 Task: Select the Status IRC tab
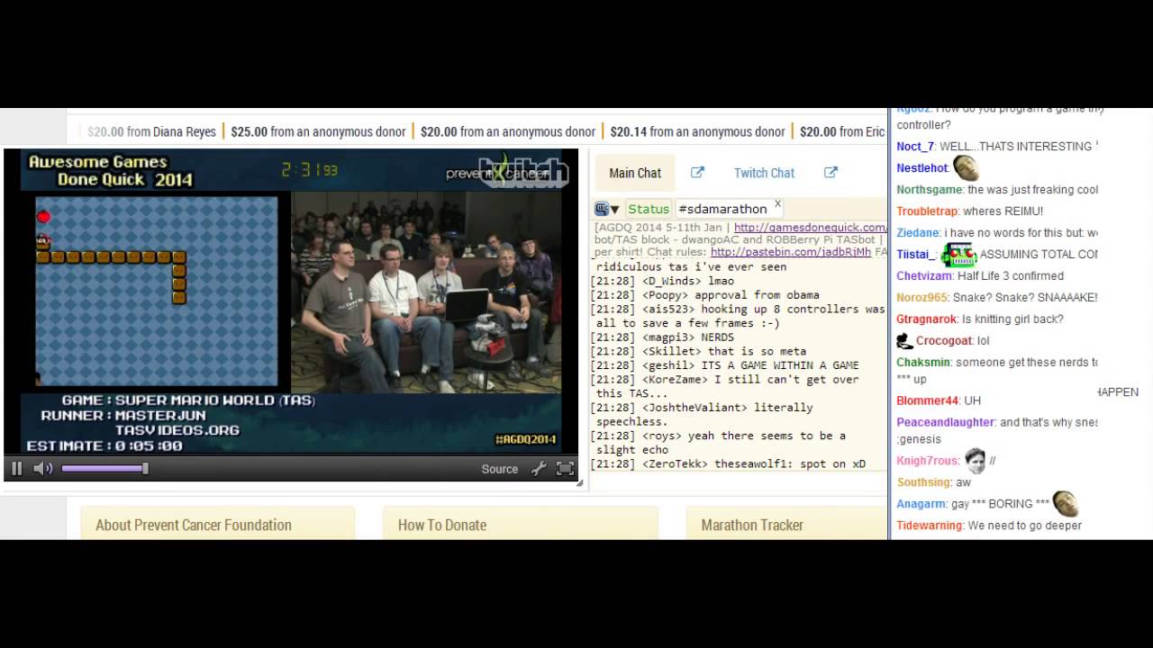point(649,209)
